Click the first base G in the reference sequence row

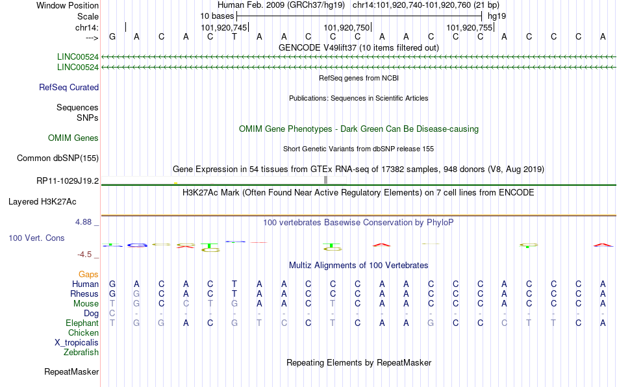pyautogui.click(x=112, y=37)
